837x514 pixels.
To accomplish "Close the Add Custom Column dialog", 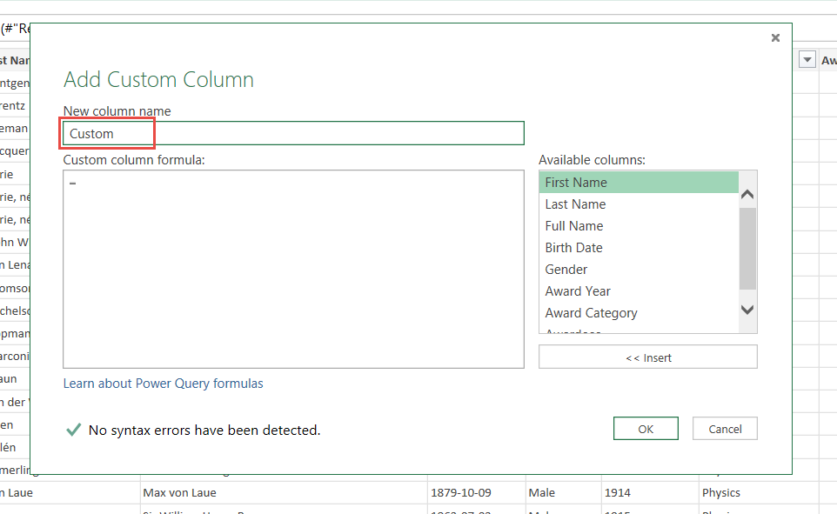I will coord(775,38).
